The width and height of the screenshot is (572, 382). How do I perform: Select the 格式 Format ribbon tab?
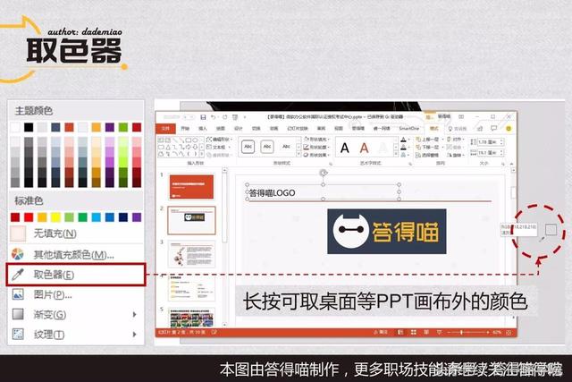[433, 129]
